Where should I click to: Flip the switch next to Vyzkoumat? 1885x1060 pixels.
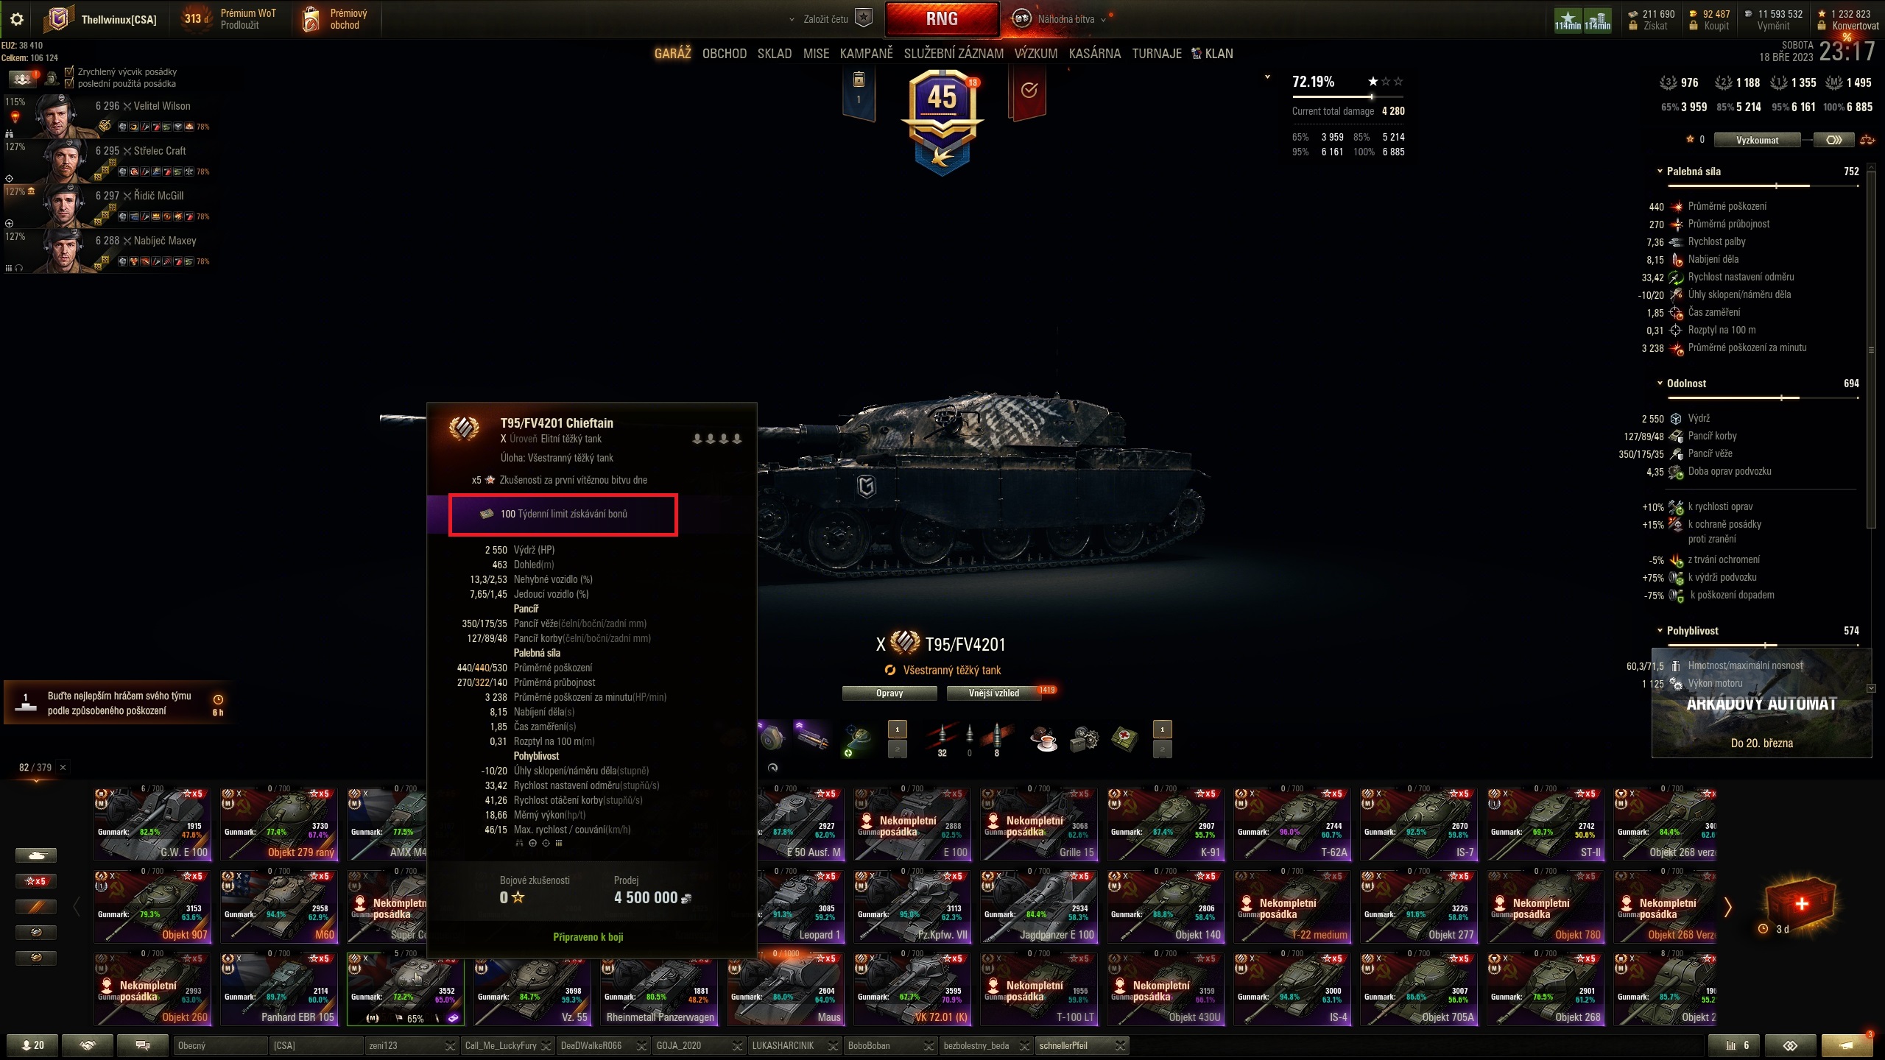[x=1833, y=140]
